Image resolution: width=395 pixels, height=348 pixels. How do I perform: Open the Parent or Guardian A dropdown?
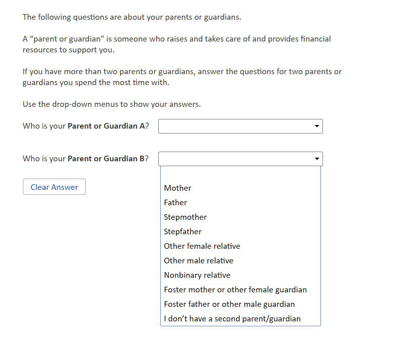240,126
